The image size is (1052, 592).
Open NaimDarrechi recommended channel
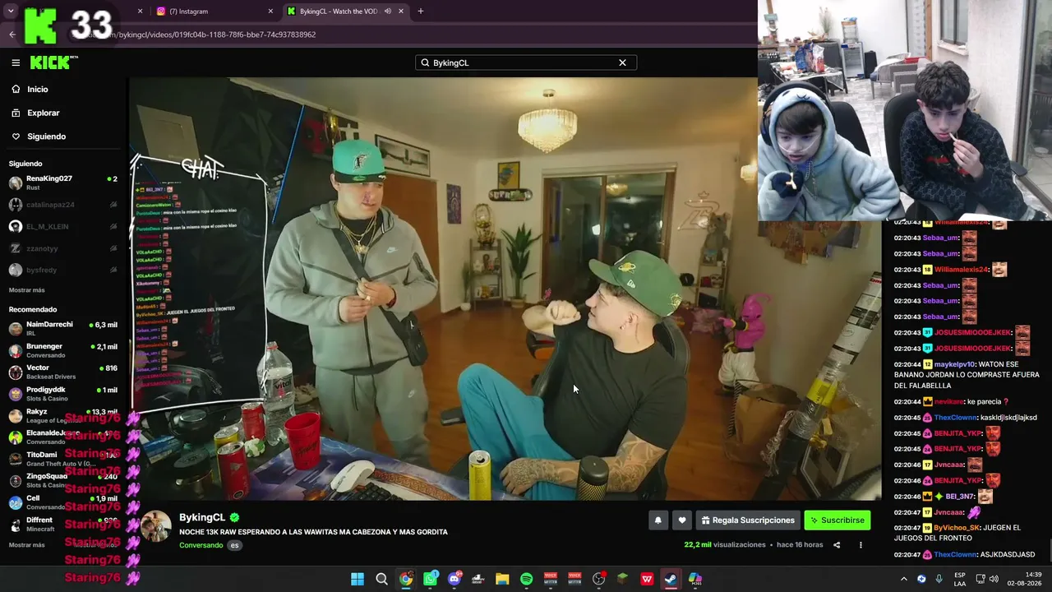pyautogui.click(x=62, y=329)
